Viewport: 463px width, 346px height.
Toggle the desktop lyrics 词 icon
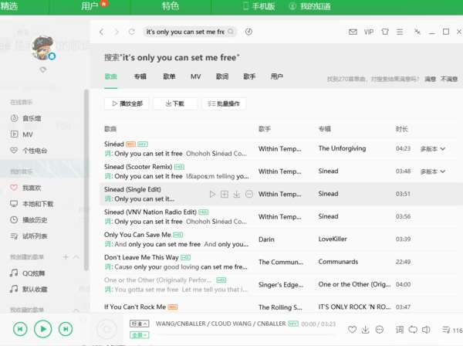[400, 330]
